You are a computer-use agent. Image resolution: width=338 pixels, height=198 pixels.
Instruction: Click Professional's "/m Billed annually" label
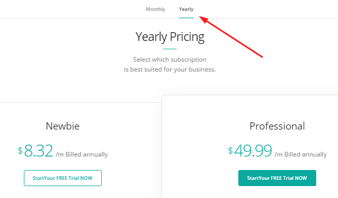point(301,154)
